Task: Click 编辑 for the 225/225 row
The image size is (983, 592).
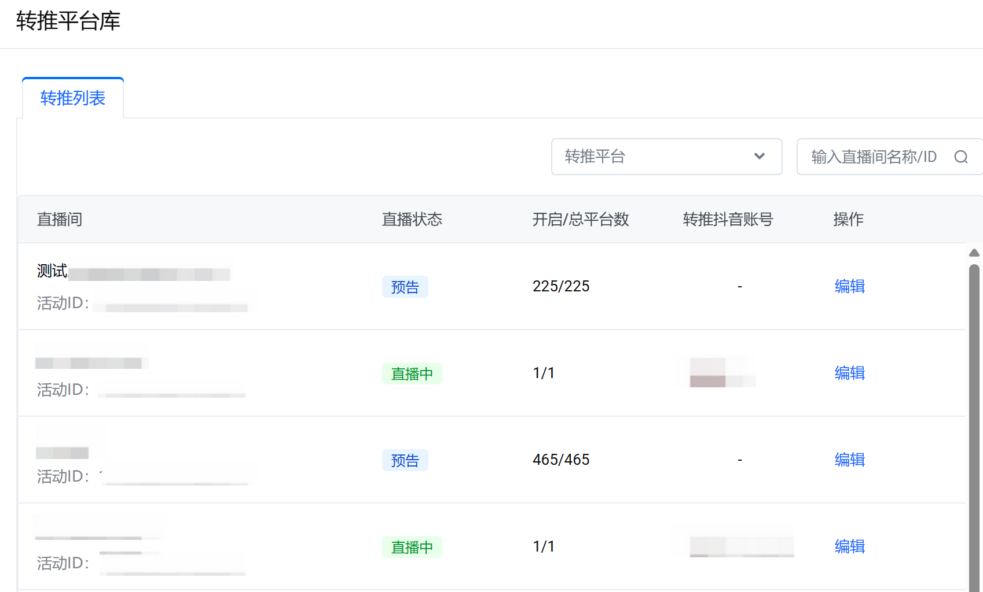Action: (x=849, y=286)
